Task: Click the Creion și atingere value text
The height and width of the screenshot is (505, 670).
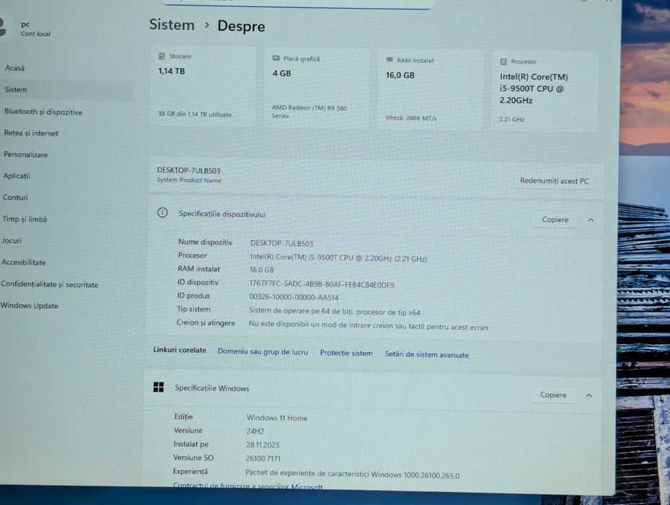Action: [369, 326]
